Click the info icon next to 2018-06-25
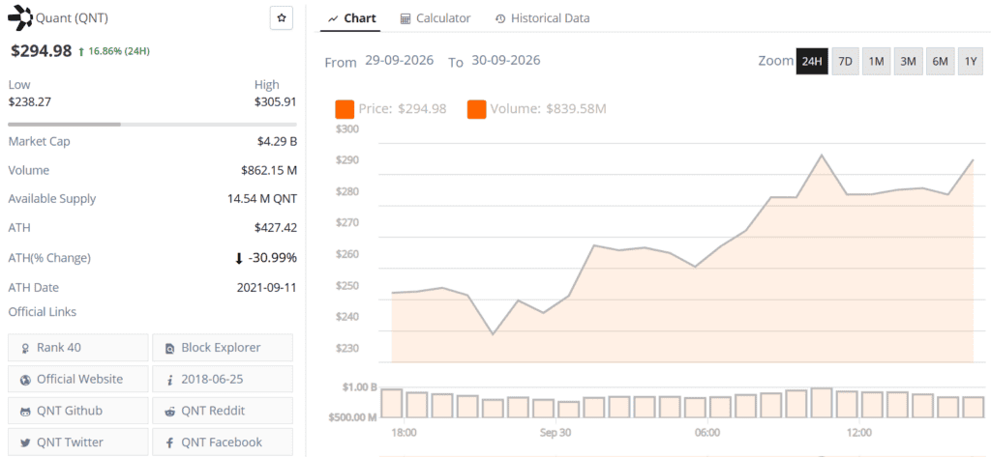The width and height of the screenshot is (991, 457). pos(170,380)
